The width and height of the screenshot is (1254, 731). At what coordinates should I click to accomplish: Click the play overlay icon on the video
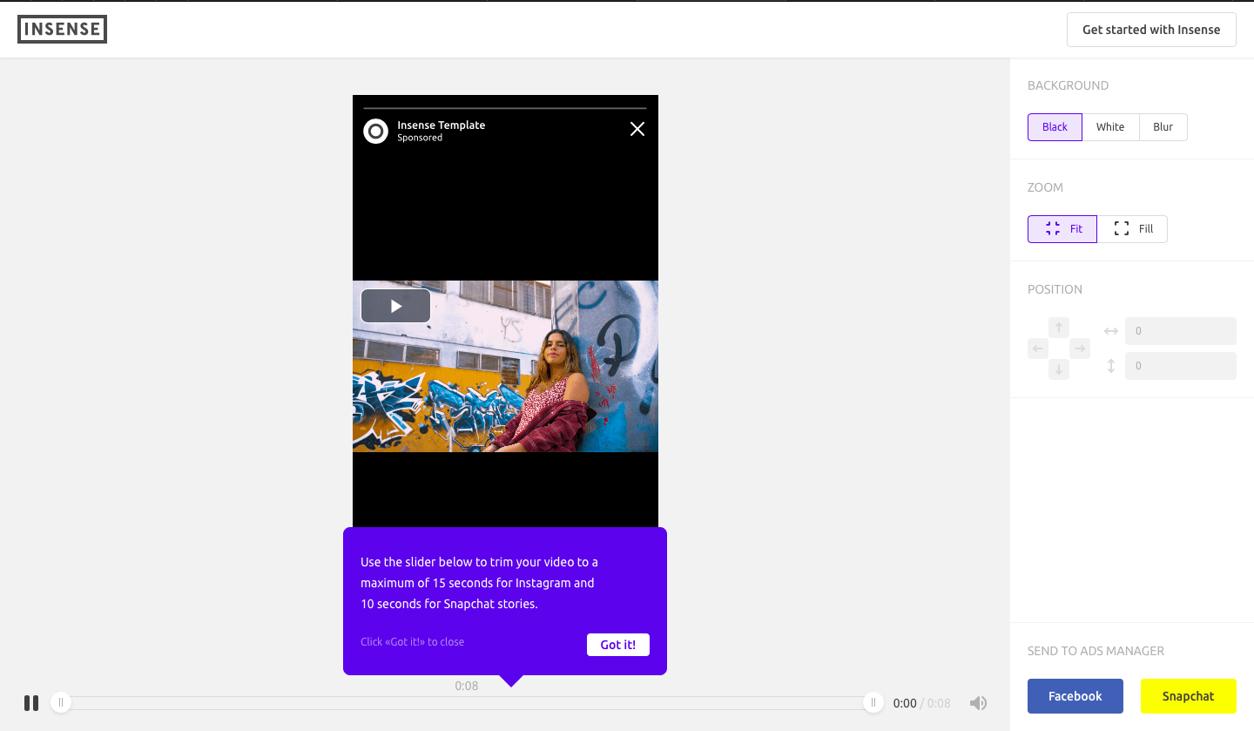pyautogui.click(x=396, y=306)
